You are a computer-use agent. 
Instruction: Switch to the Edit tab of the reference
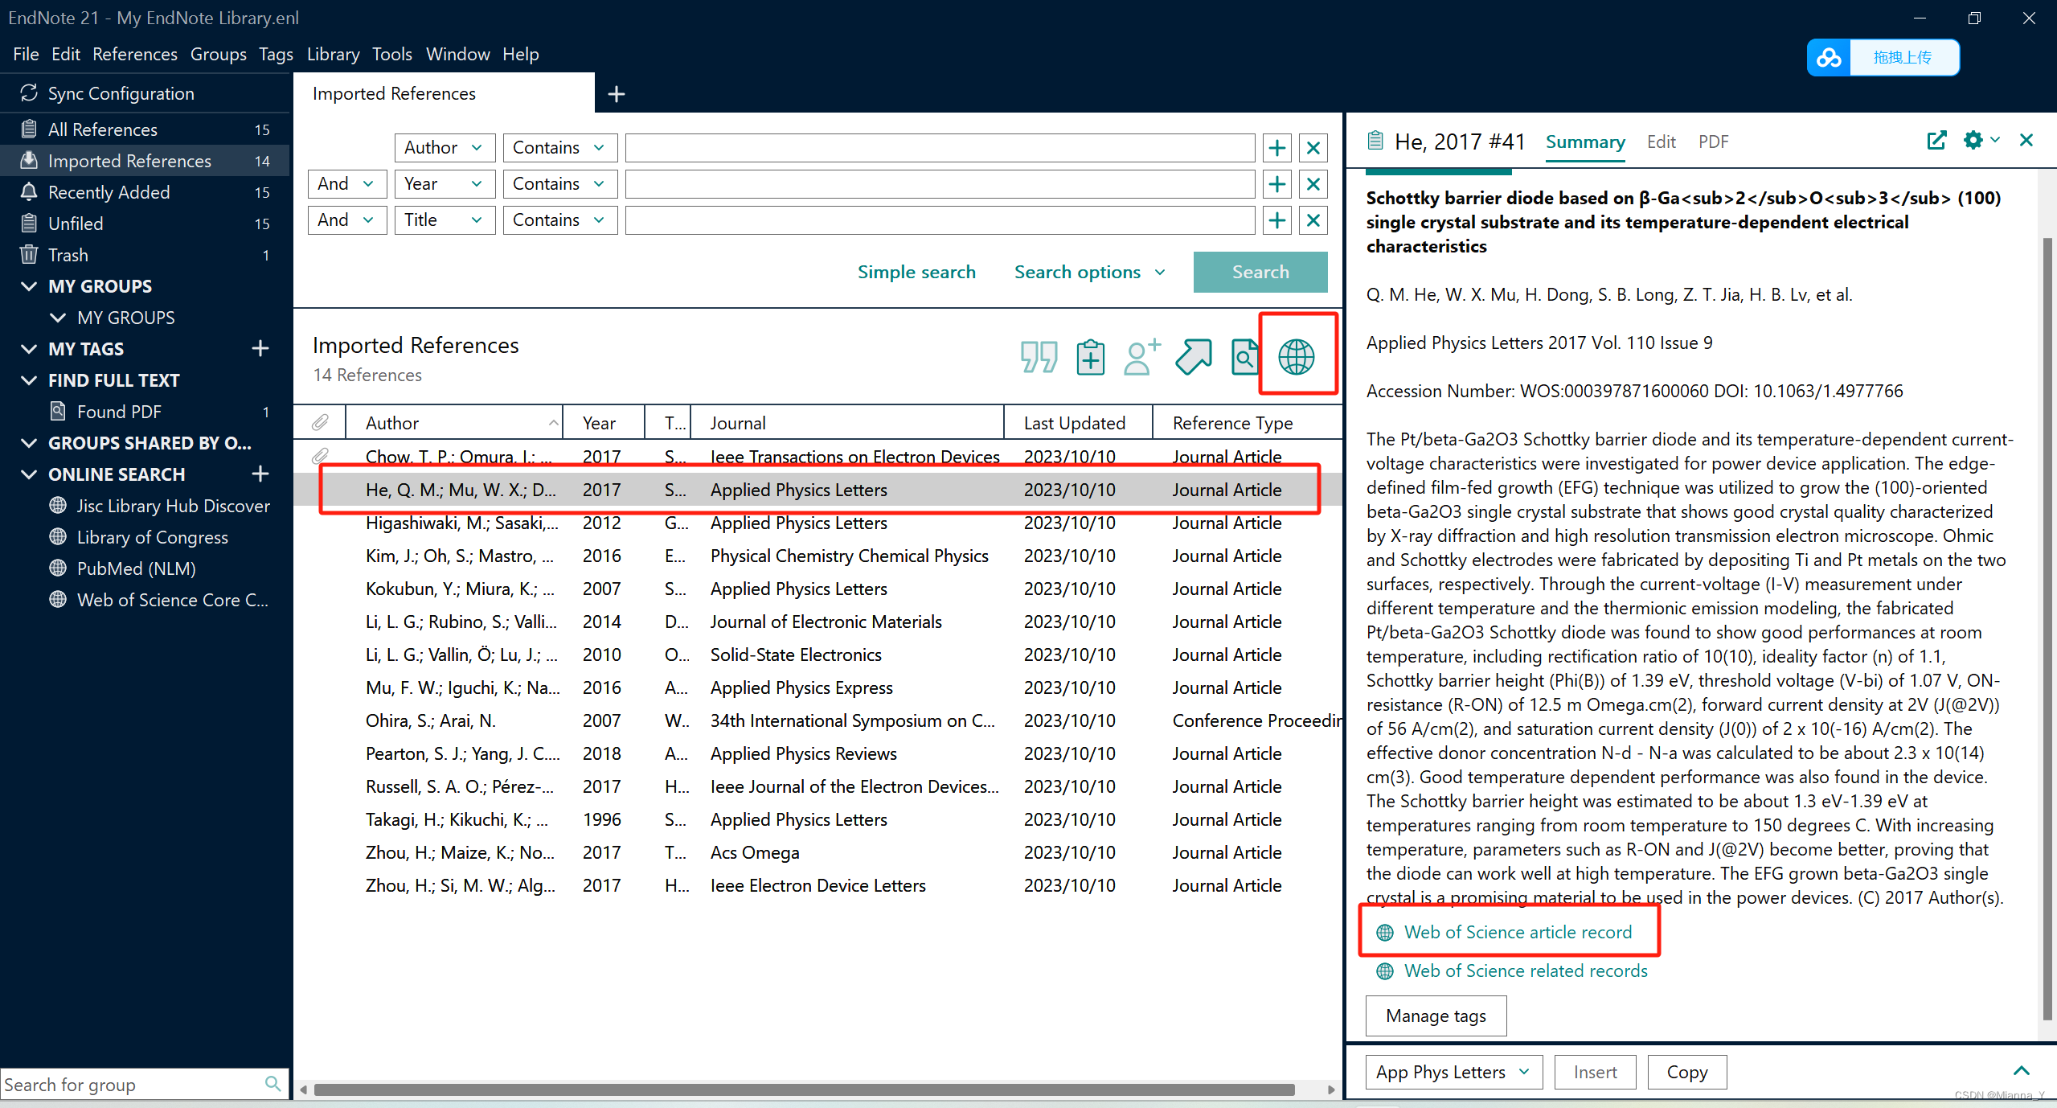(x=1661, y=142)
